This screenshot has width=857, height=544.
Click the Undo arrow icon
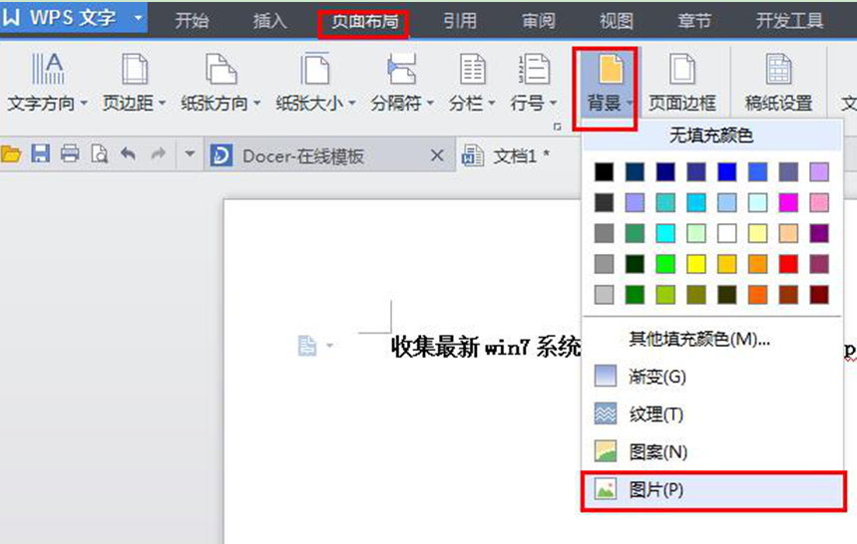[x=128, y=154]
